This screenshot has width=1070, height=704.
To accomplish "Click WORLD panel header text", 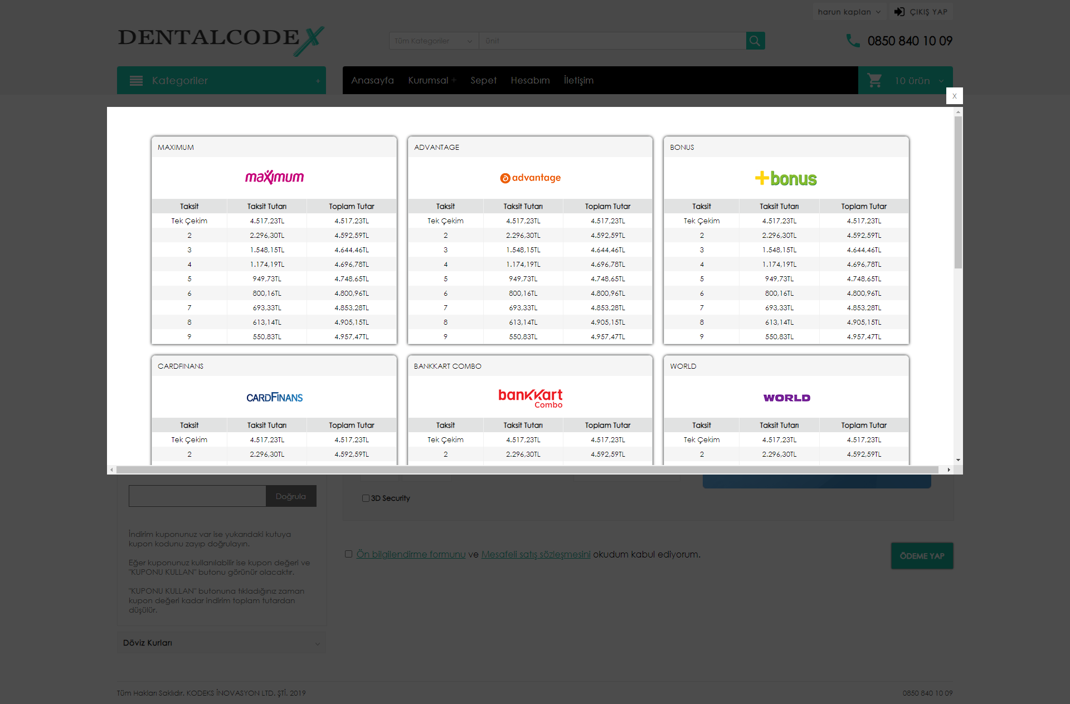I will point(683,366).
